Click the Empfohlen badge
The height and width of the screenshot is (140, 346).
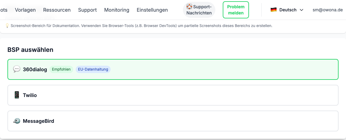coord(61,69)
